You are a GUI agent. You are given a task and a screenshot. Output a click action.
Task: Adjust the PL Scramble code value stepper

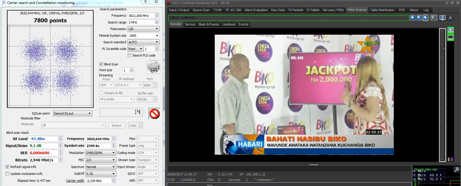click(x=157, y=49)
